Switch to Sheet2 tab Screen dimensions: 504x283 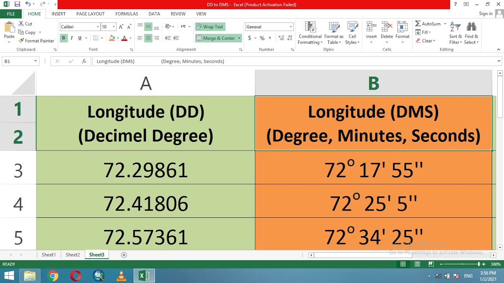pyautogui.click(x=73, y=255)
